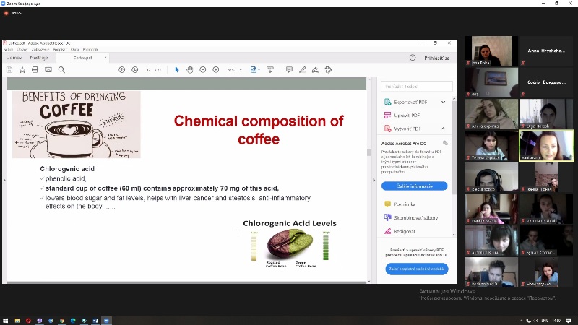Open the Pomocník menu
This screenshot has height=325, width=578.
coord(90,49)
